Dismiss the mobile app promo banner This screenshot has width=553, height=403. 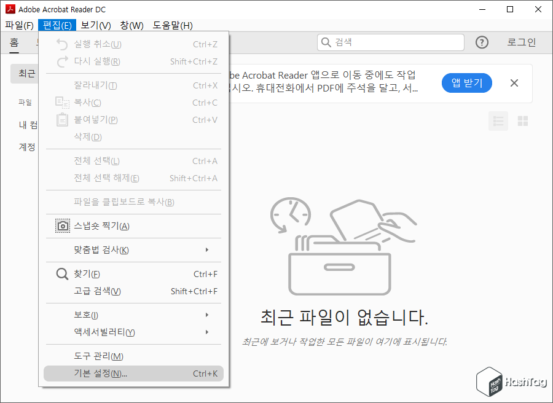514,83
